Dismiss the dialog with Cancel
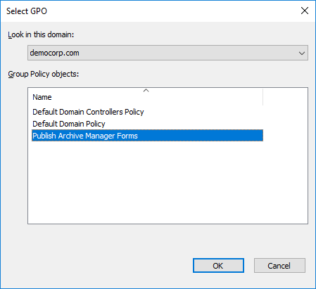Screen dimensions: 316x289 pyautogui.click(x=279, y=266)
